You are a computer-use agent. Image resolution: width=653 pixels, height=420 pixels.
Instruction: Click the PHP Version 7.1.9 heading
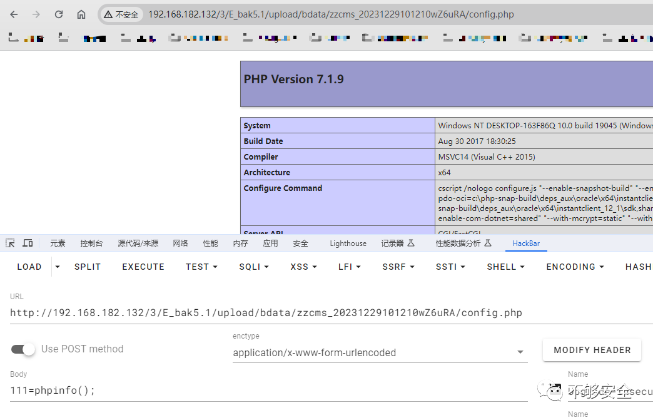pos(293,79)
